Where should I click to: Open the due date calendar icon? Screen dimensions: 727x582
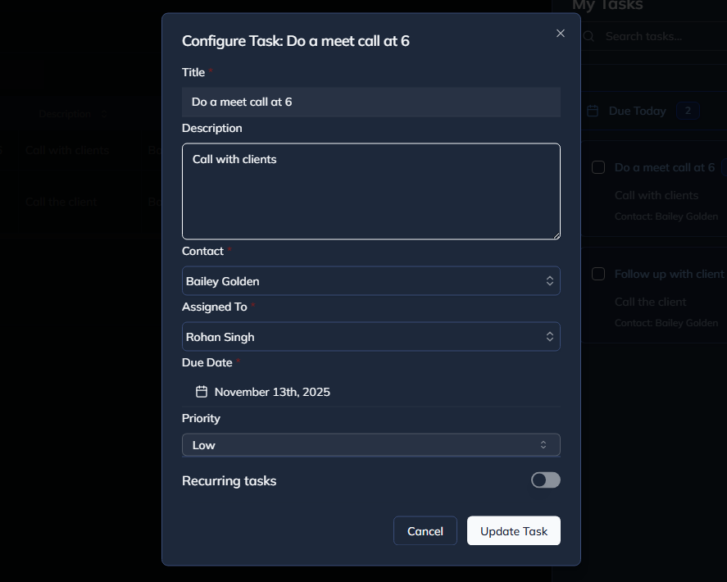tap(202, 391)
